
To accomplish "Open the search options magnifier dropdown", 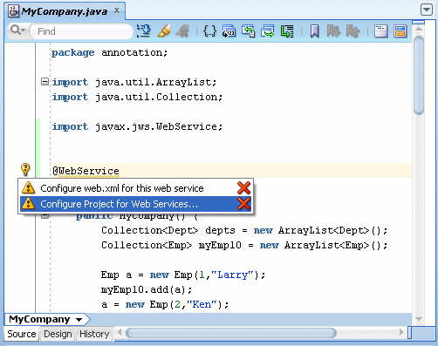I will 17,31.
